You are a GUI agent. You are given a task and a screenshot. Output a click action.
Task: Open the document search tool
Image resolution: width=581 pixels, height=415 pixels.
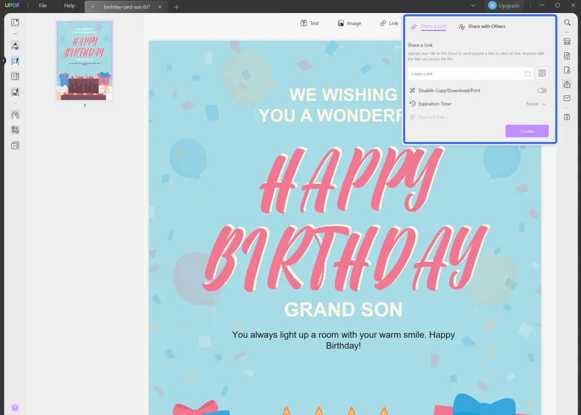point(567,23)
